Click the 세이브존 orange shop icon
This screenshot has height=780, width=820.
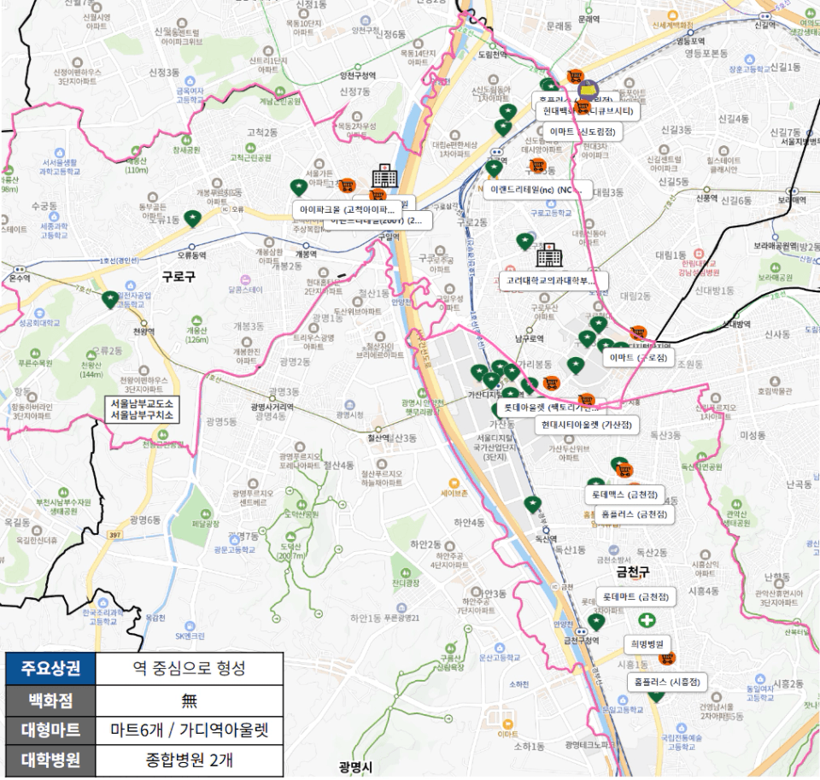454,484
